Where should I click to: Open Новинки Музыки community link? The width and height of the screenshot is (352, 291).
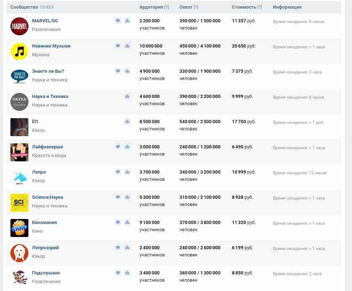[x=51, y=46]
